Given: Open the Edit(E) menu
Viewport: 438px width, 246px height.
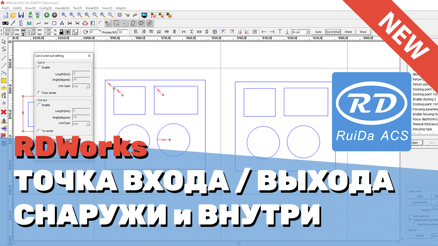Looking at the screenshot, I should (x=17, y=8).
